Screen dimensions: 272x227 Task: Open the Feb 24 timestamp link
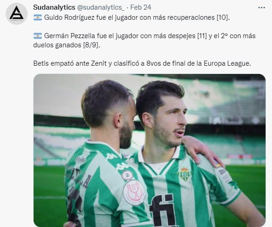141,7
